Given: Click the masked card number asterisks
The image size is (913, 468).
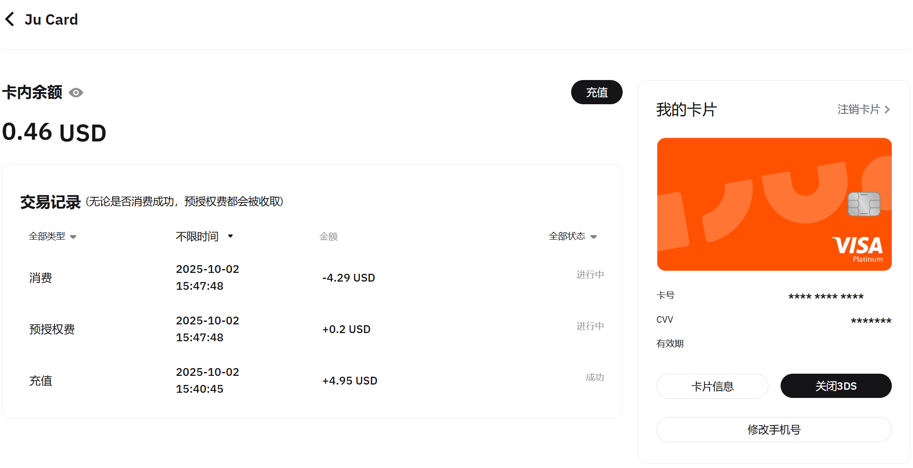Looking at the screenshot, I should [x=826, y=297].
